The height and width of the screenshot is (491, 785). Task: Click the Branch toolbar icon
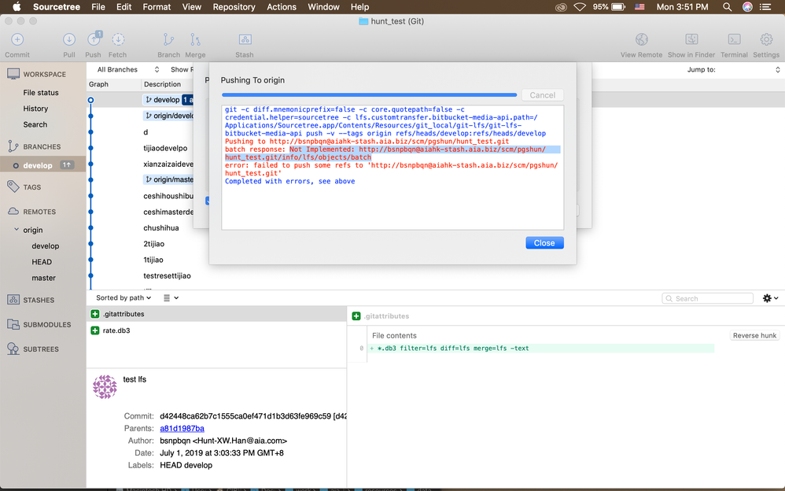coord(168,39)
